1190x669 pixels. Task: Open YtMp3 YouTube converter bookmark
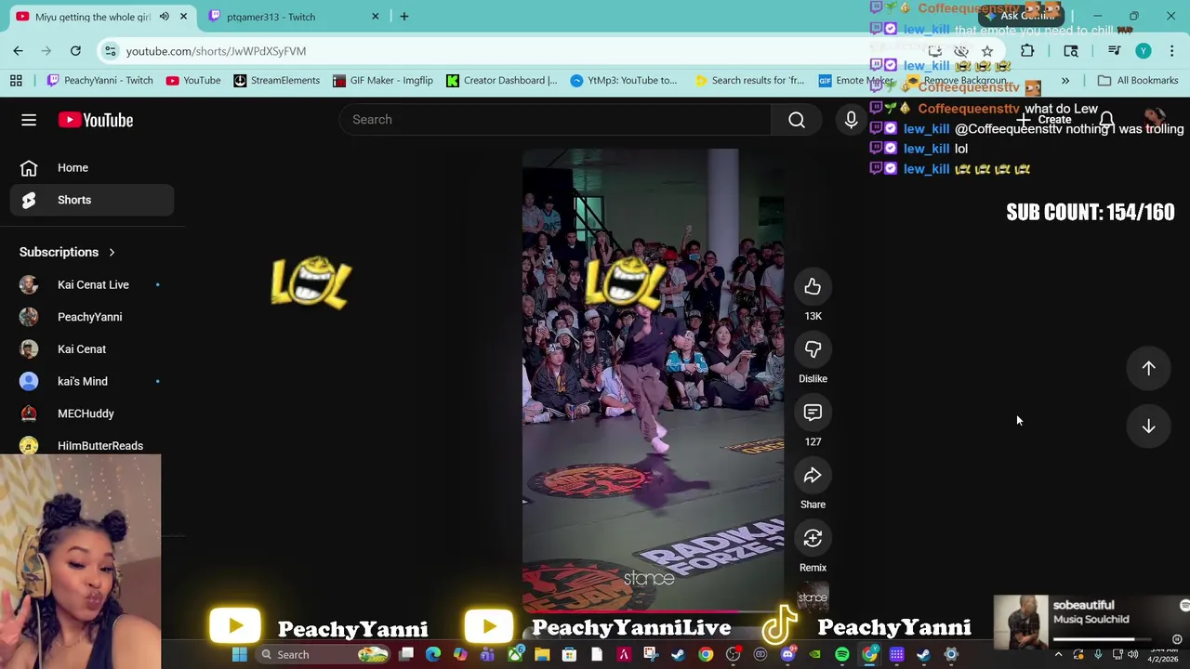tap(624, 81)
